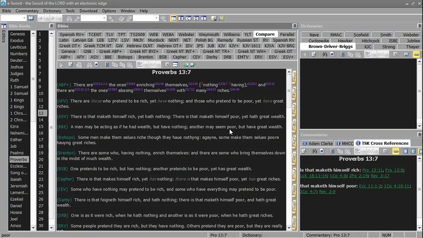423x238 pixels.
Task: Open the first combo box in top toolbar
Action: (x=13, y=19)
